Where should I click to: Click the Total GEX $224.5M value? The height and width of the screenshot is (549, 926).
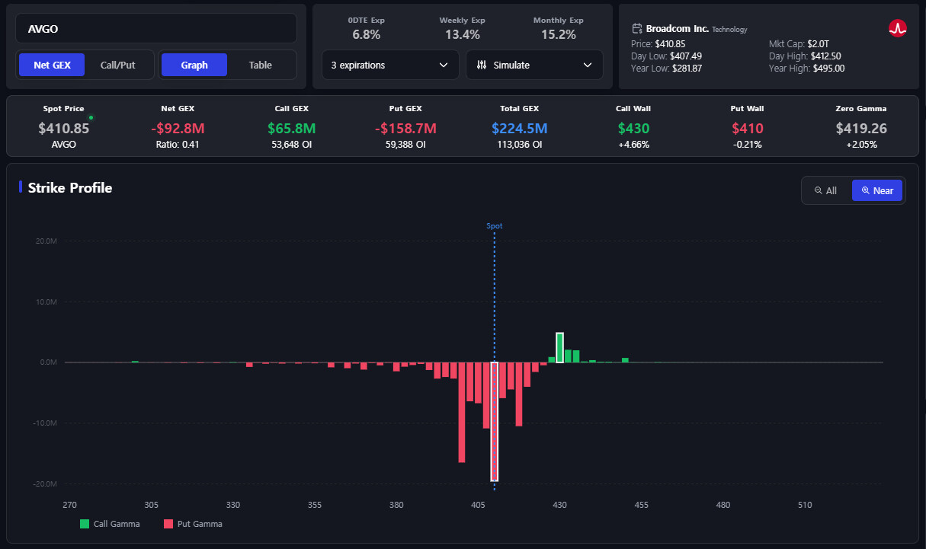pyautogui.click(x=520, y=129)
